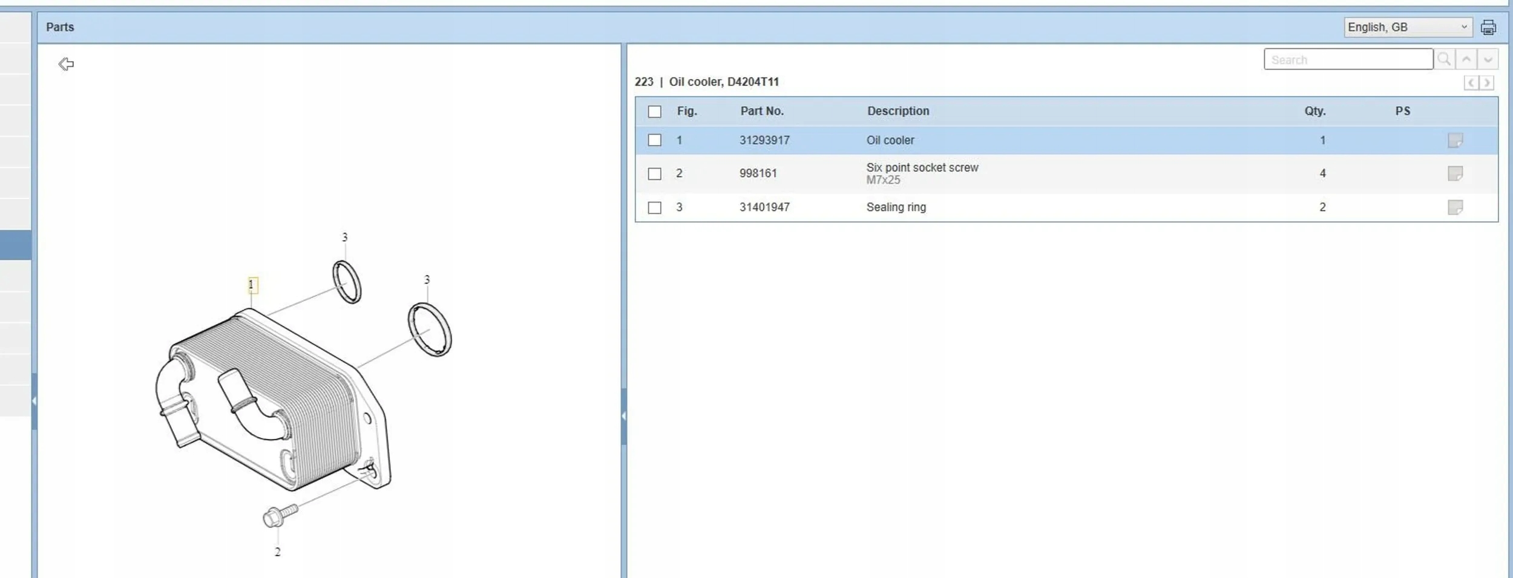1513x578 pixels.
Task: Select part number 31401947
Action: (x=764, y=207)
